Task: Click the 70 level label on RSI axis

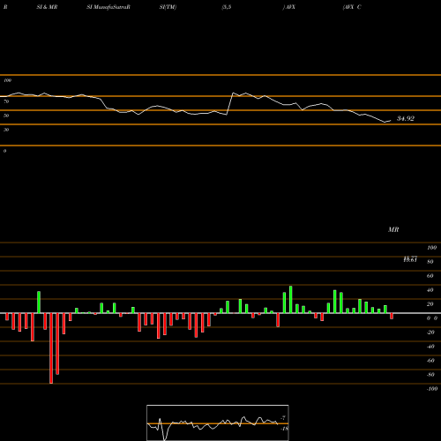Action: [6, 101]
